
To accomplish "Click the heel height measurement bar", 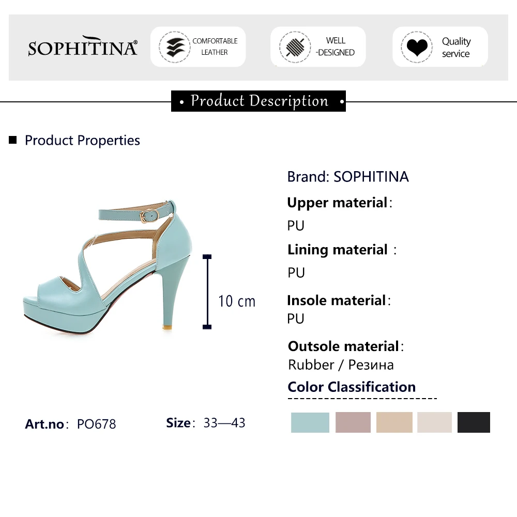I will click(x=207, y=292).
